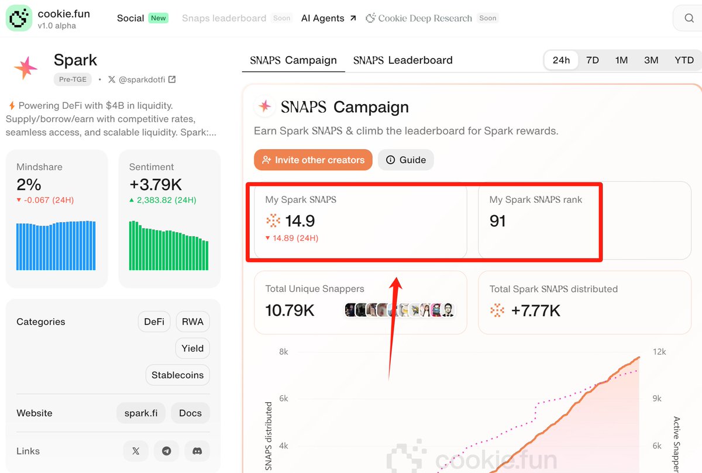Select the 1M time range
702x473 pixels.
click(x=621, y=60)
